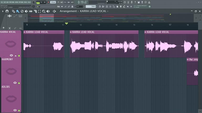
Task: Select the Paint brush tool in playlist toolbar
Action: (18, 11)
